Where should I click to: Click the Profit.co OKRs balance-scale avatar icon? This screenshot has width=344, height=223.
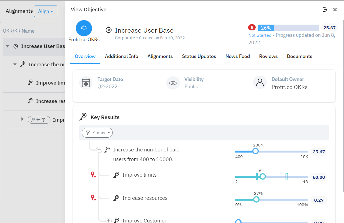pyautogui.click(x=84, y=28)
